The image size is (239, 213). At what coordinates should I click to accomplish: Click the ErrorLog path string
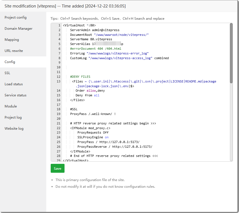[118, 53]
